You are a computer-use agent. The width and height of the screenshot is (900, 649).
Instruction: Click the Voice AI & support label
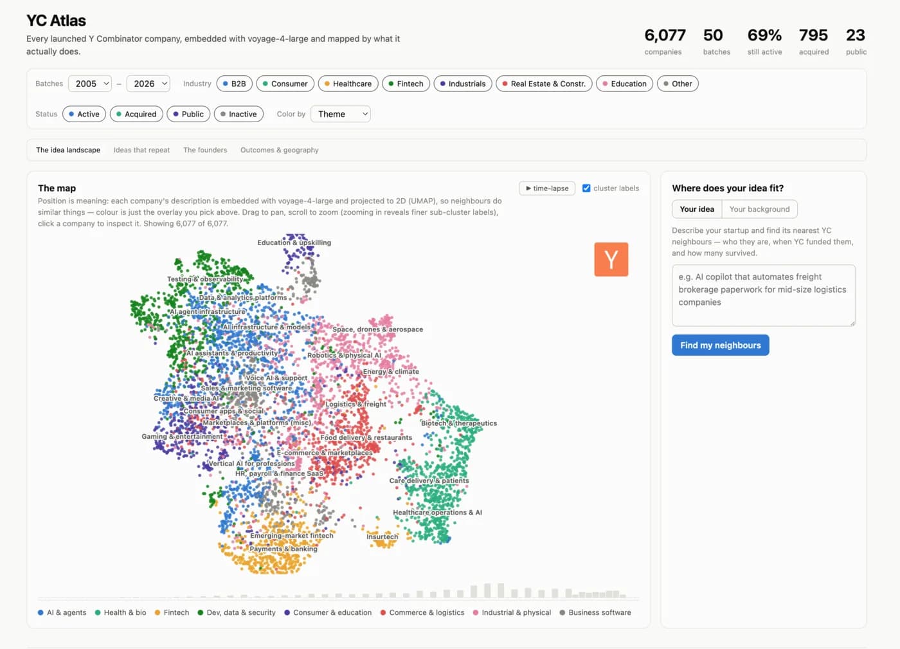coord(276,378)
